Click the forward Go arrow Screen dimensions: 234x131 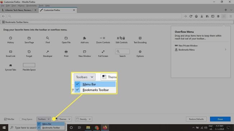click(185, 16)
